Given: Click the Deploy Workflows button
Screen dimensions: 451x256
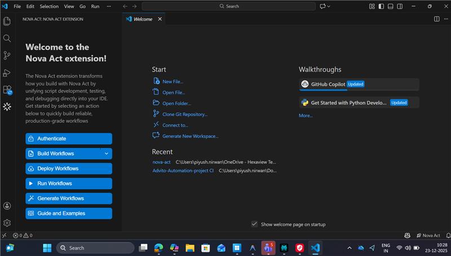Looking at the screenshot, I should (x=69, y=169).
